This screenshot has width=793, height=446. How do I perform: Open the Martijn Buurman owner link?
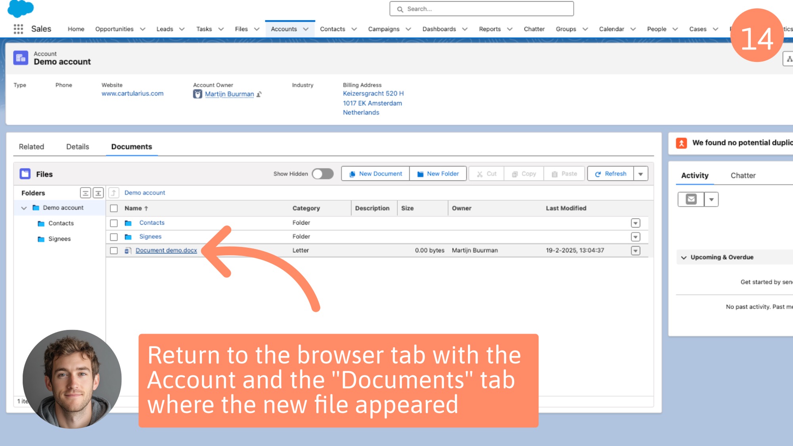click(230, 94)
